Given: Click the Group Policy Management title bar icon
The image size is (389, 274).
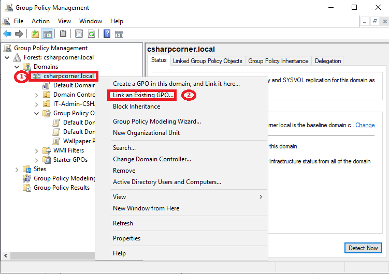Looking at the screenshot, I should click(x=9, y=8).
